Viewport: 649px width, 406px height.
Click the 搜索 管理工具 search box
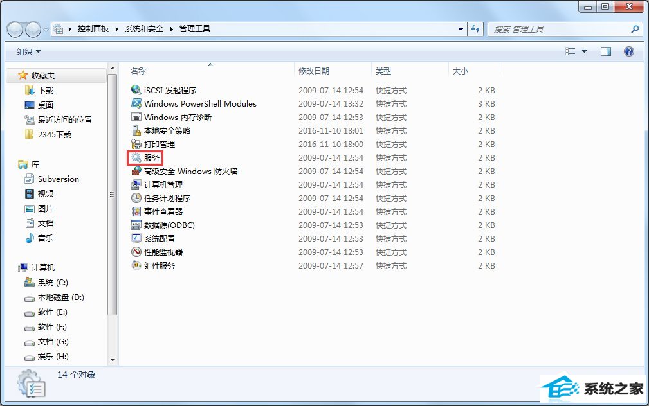click(x=558, y=29)
